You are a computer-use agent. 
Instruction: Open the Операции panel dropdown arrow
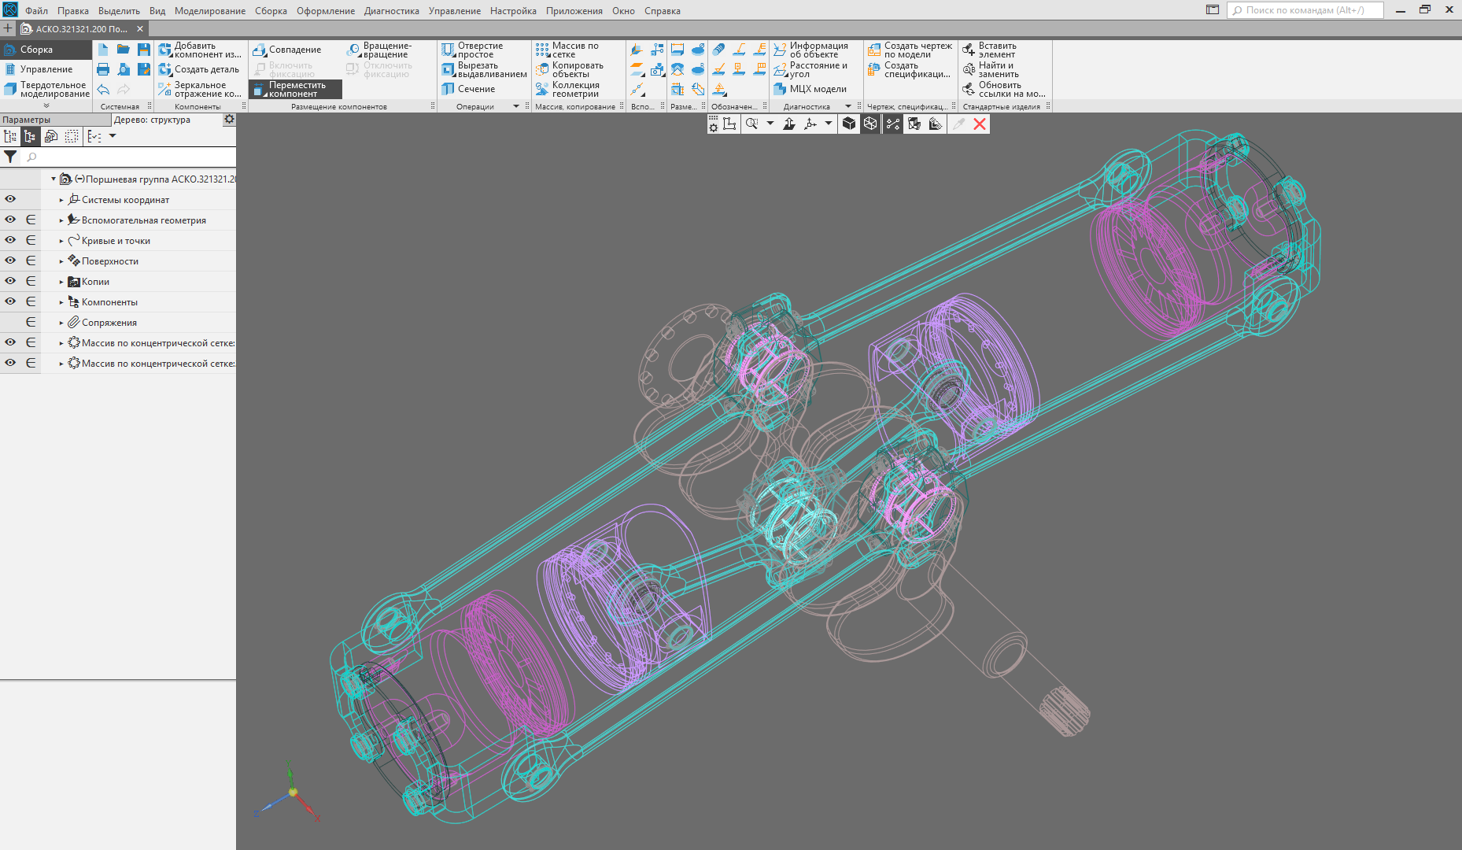pyautogui.click(x=516, y=106)
